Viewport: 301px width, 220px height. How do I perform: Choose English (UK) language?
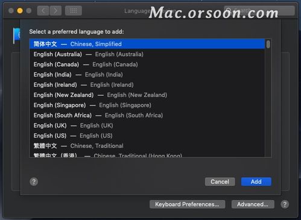click(147, 125)
